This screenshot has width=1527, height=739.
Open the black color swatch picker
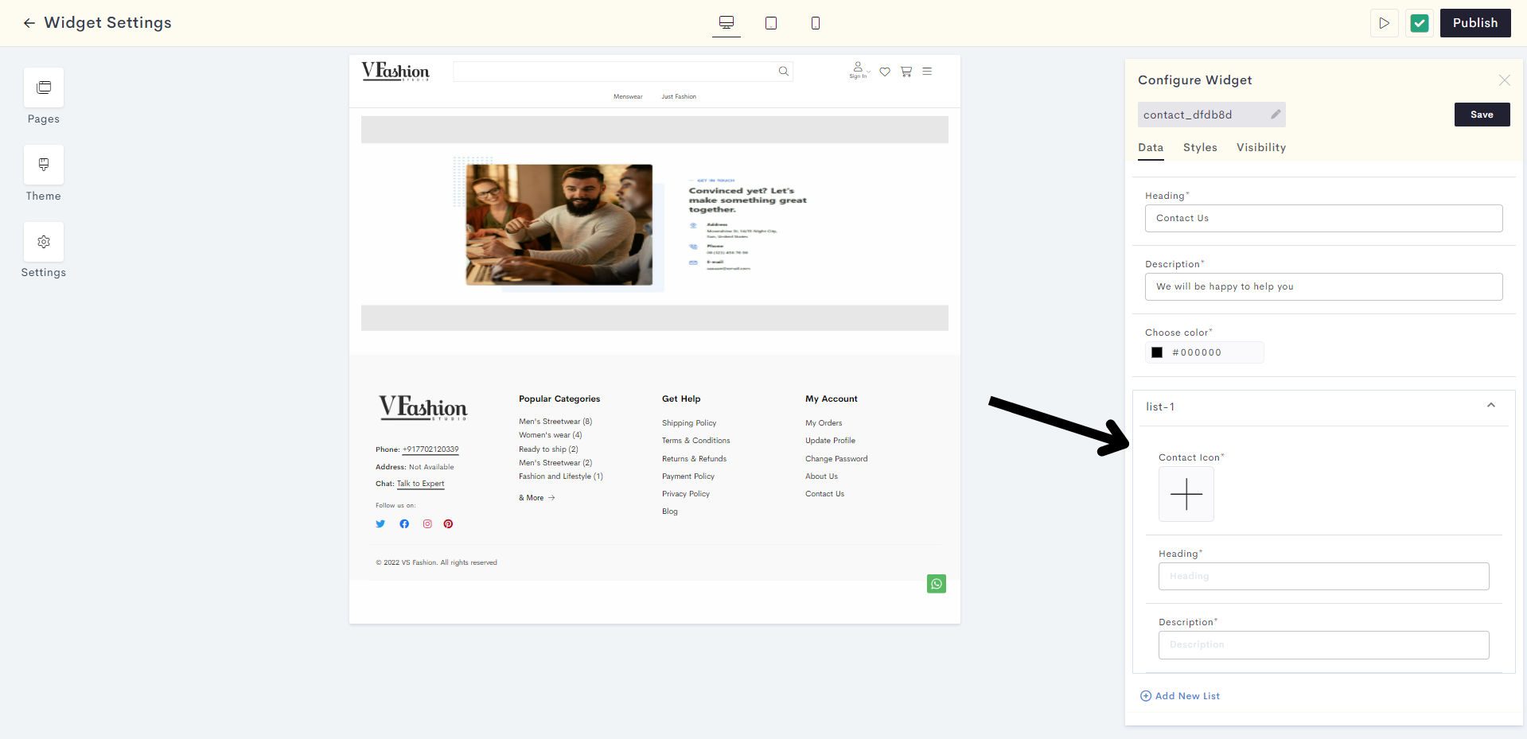tap(1157, 352)
